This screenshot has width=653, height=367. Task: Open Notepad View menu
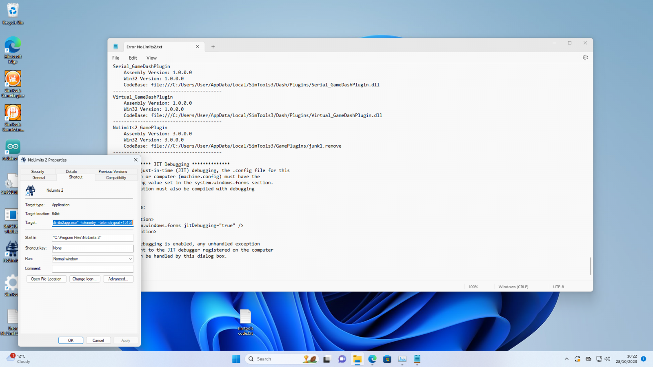point(151,58)
